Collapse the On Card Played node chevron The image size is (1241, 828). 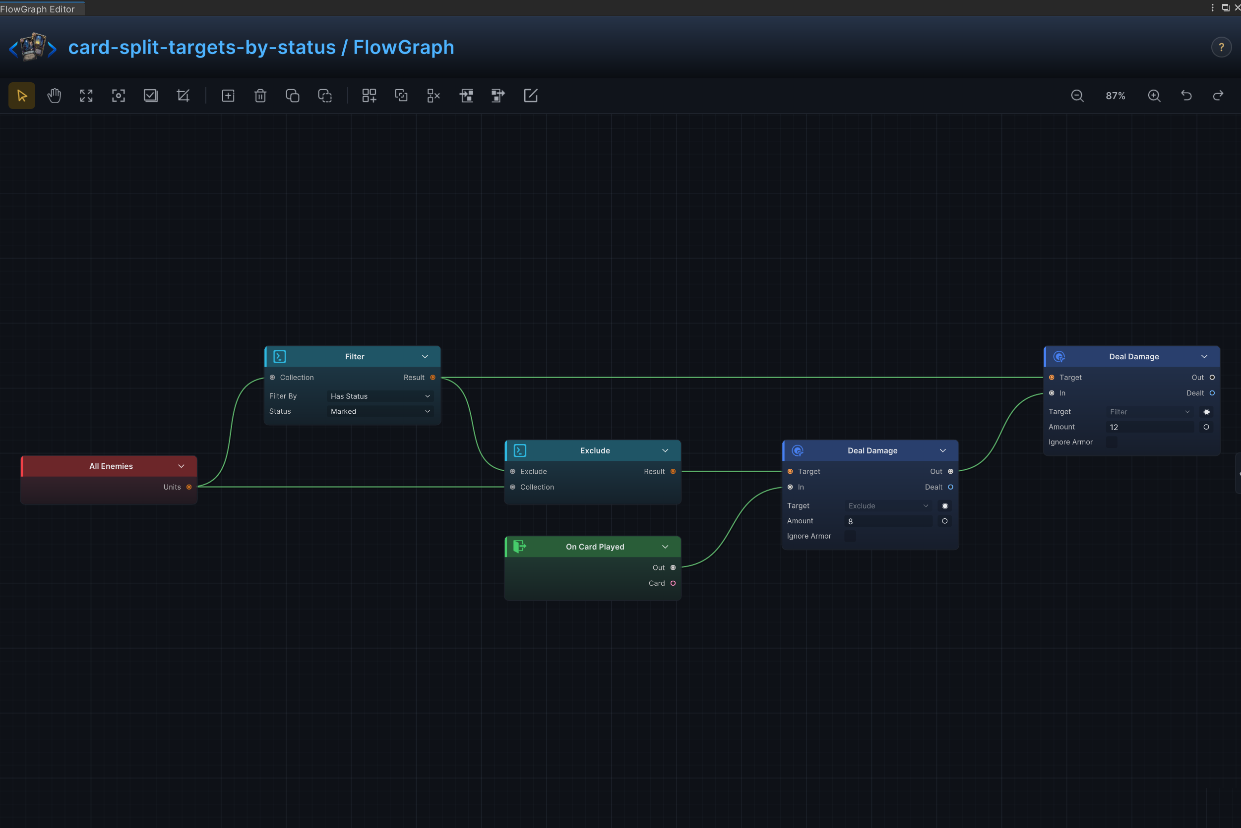[666, 547]
